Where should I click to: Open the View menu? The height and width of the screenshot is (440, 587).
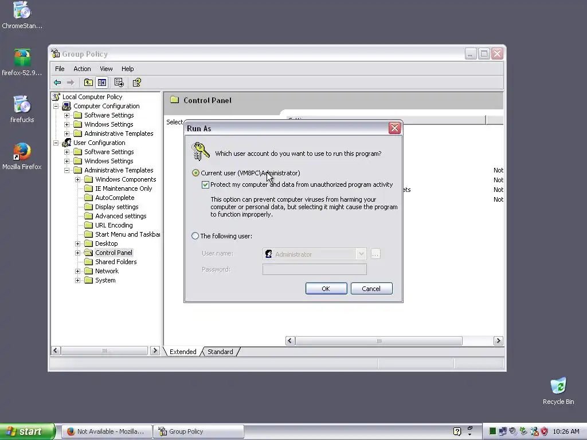106,69
